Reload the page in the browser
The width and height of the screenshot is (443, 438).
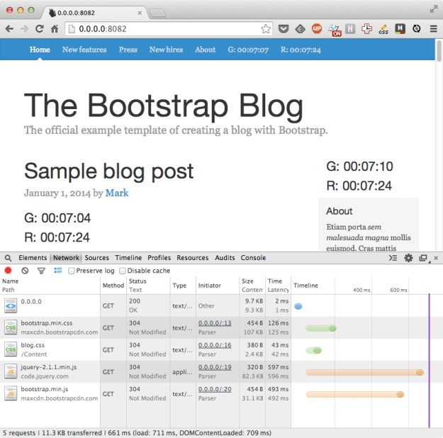pyautogui.click(x=40, y=29)
